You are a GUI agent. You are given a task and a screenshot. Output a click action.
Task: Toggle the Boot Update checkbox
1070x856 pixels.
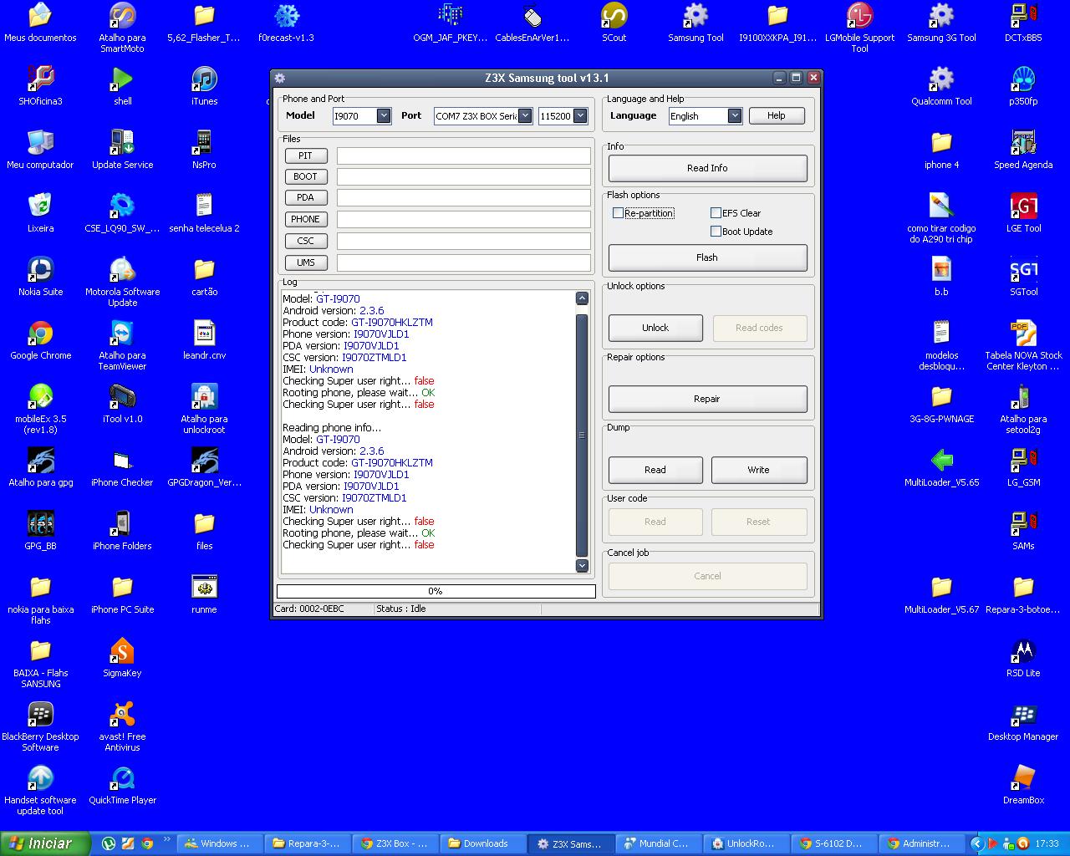(x=716, y=232)
